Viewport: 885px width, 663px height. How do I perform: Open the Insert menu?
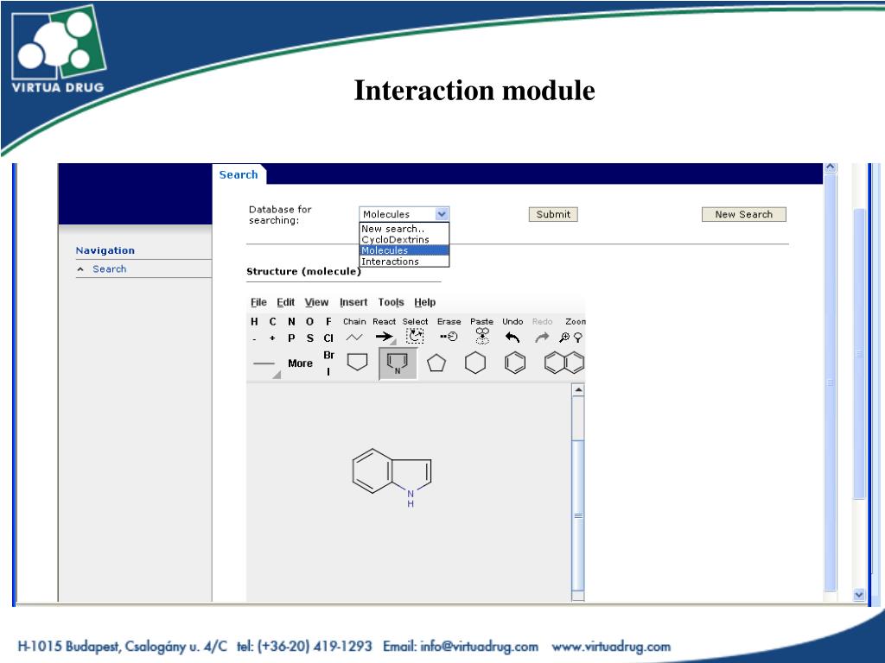click(353, 302)
